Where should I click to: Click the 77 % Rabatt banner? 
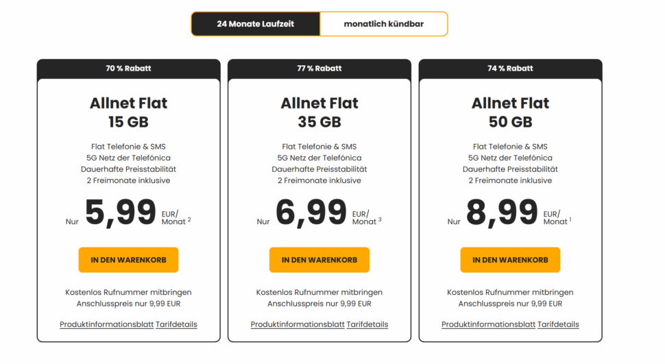319,69
